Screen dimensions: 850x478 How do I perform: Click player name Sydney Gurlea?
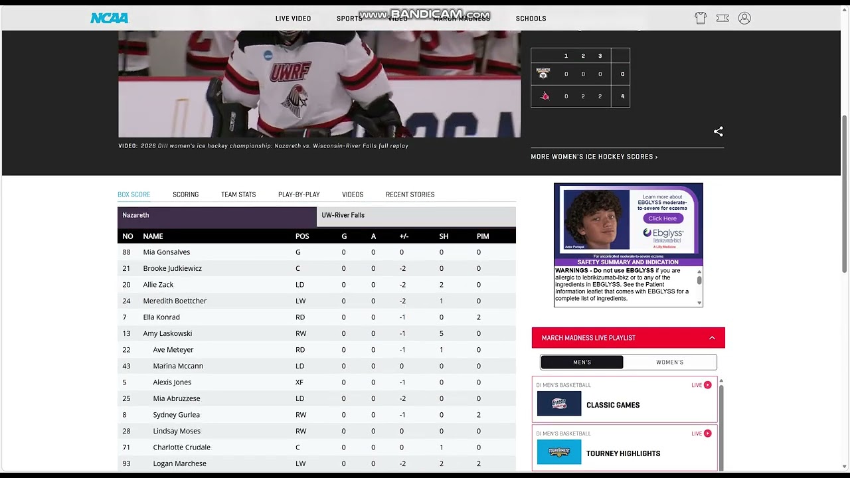[x=176, y=415]
